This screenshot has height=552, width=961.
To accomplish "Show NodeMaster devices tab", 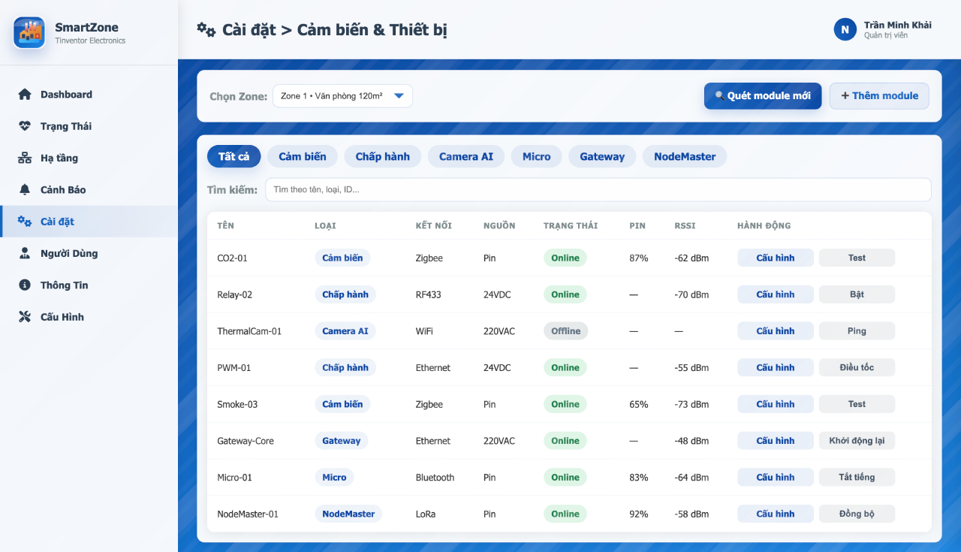I will [684, 157].
